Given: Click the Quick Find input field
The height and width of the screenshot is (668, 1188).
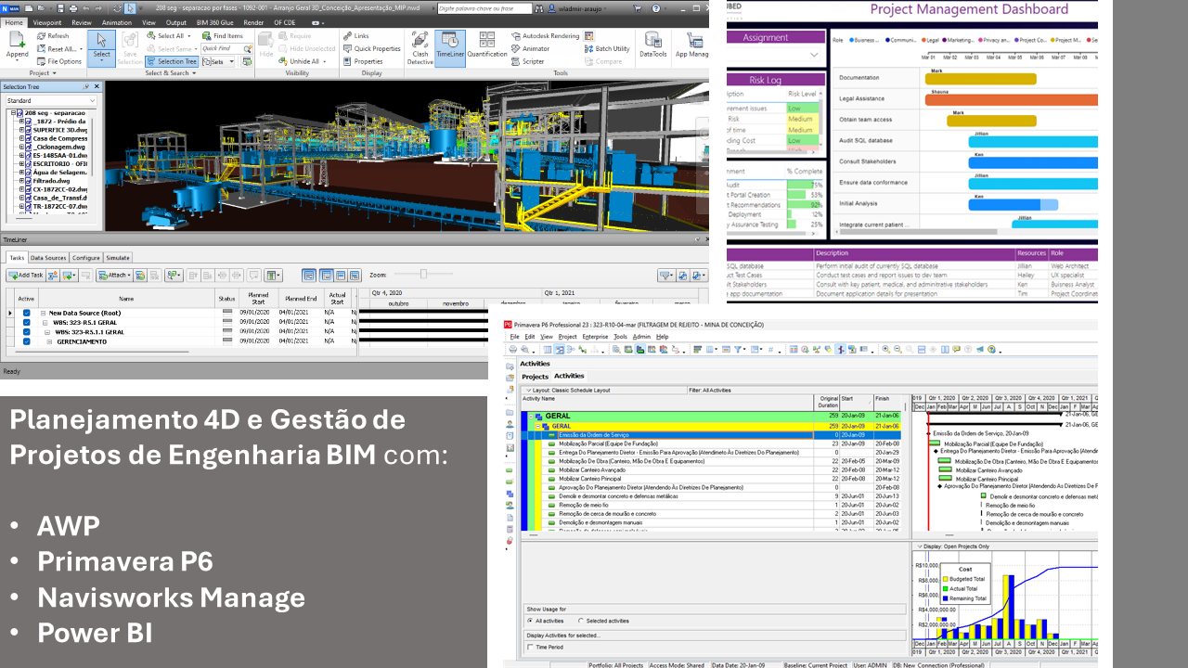Looking at the screenshot, I should 220,48.
